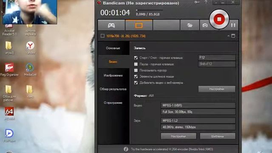
Task: Click the MPEG-1 L2 audio codec field
Action: 198,121
